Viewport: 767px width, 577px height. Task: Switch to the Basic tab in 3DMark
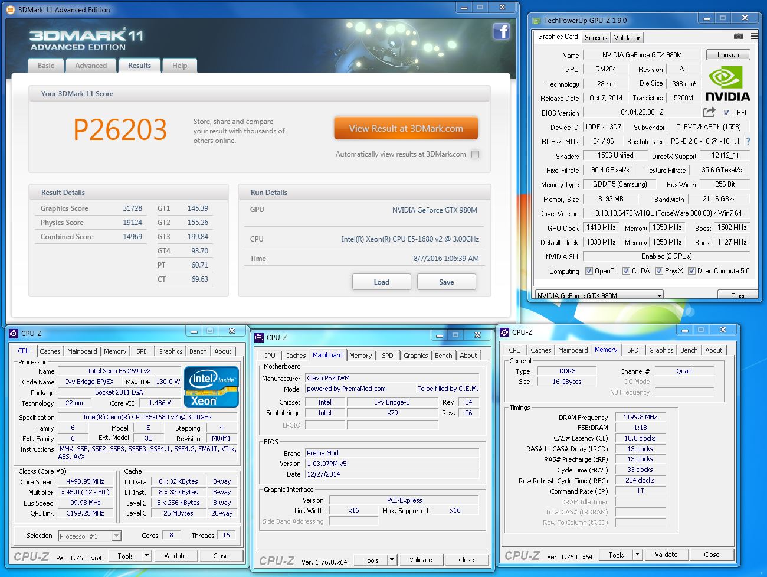(x=46, y=66)
